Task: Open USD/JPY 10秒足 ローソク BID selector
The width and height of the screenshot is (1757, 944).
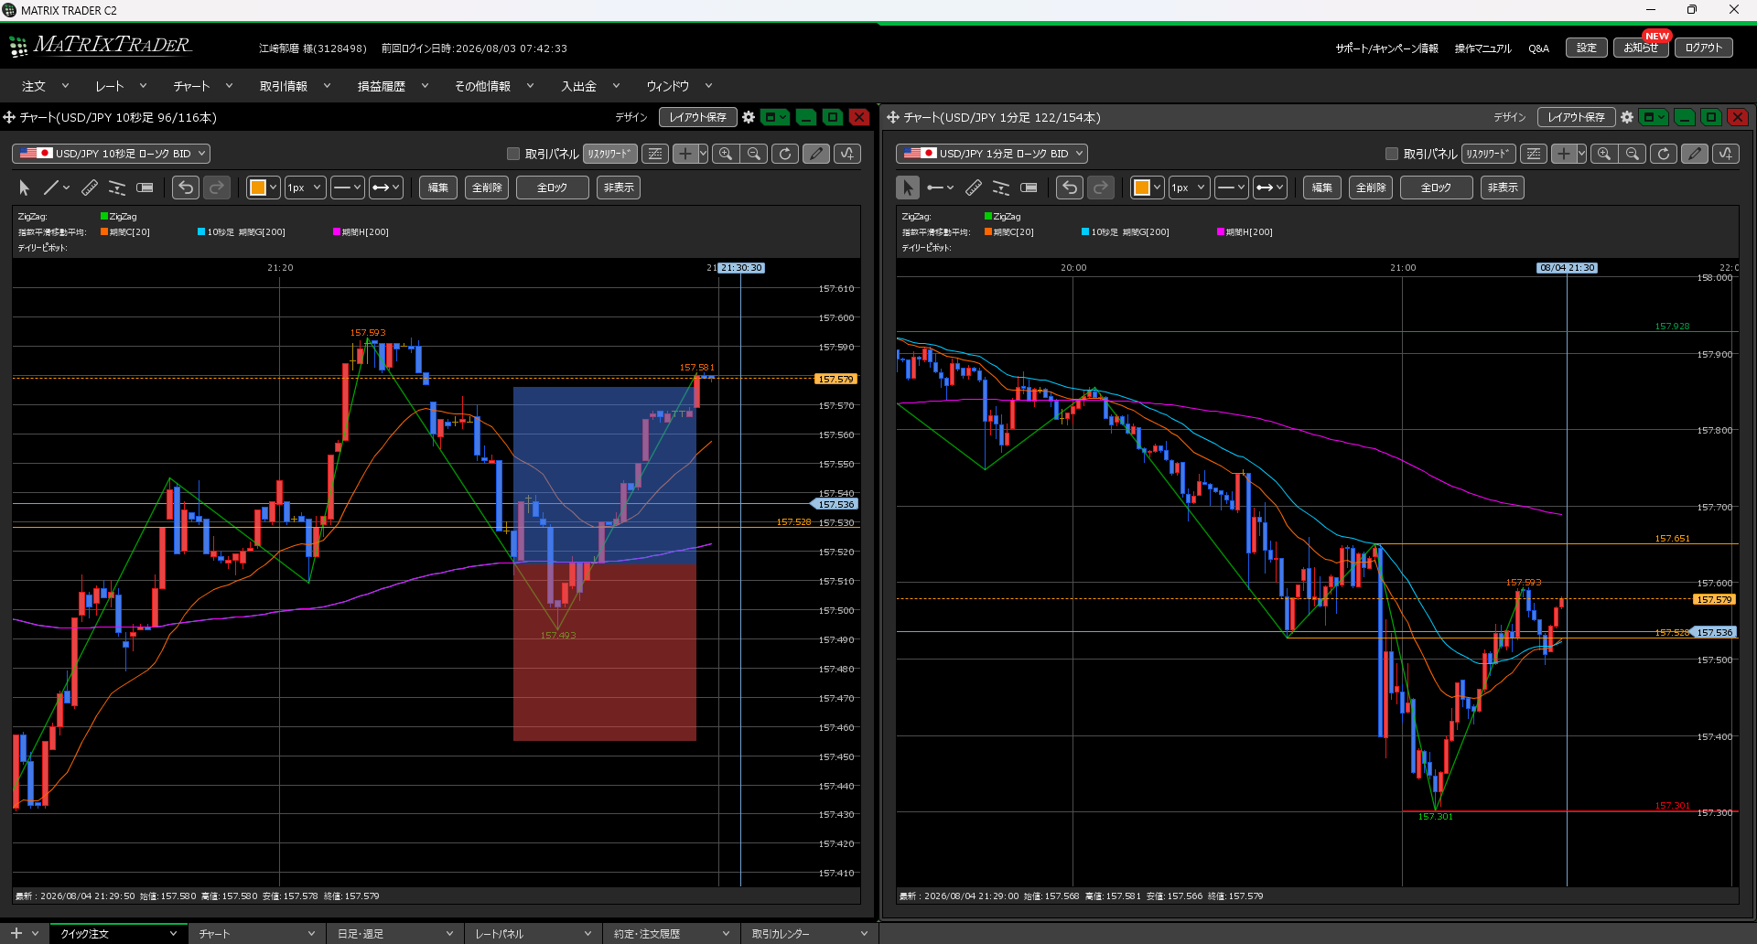Action: [x=112, y=154]
